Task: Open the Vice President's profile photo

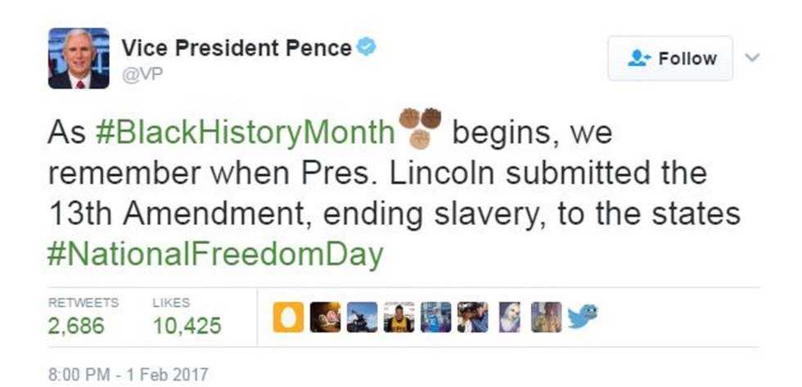Action: pyautogui.click(x=79, y=58)
